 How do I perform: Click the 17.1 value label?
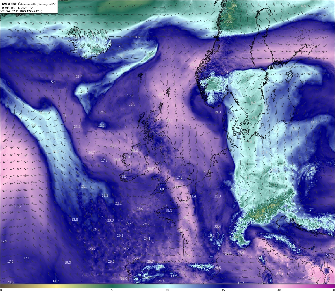tap(26, 258)
